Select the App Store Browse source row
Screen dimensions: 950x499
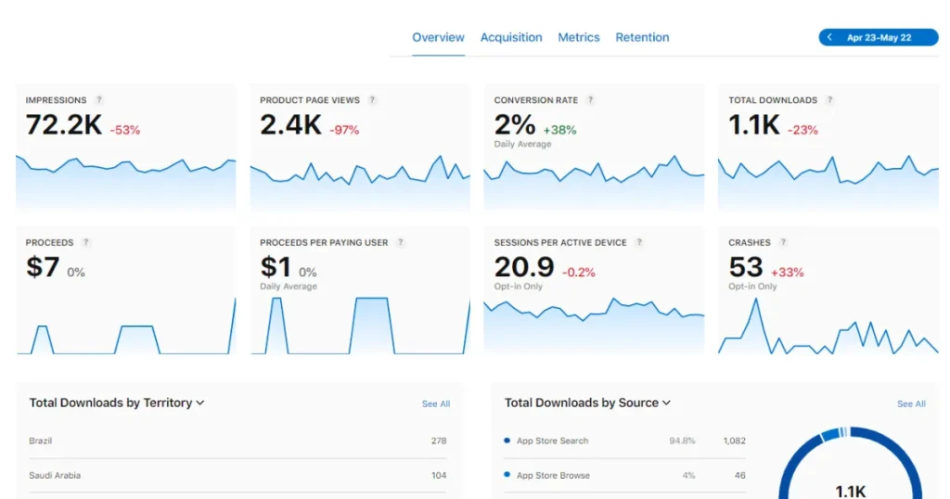624,476
